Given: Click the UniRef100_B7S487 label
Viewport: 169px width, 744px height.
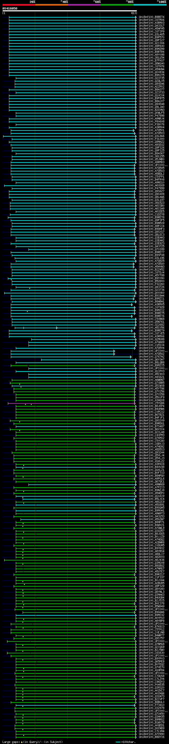Looking at the screenshot, I should 151,426.
